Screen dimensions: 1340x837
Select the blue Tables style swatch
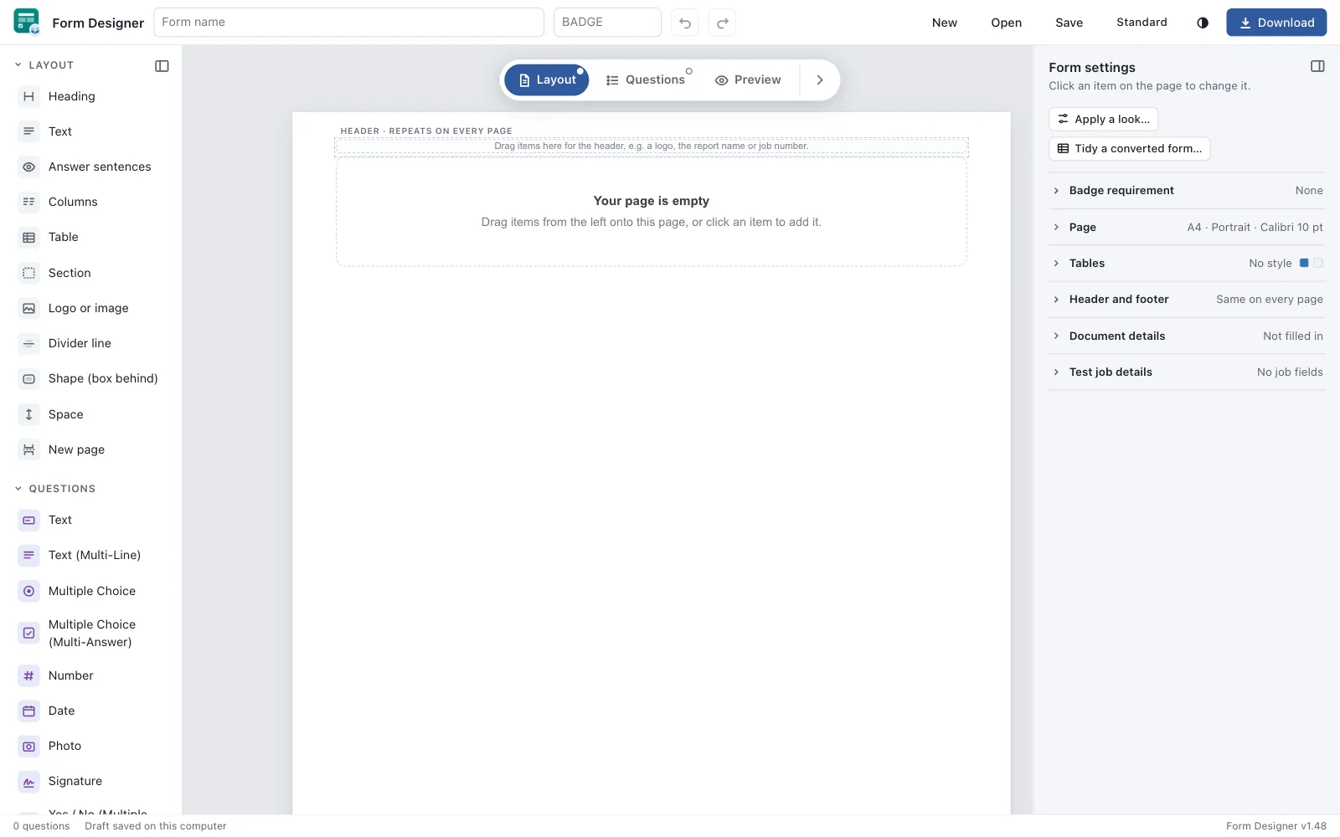[1304, 263]
